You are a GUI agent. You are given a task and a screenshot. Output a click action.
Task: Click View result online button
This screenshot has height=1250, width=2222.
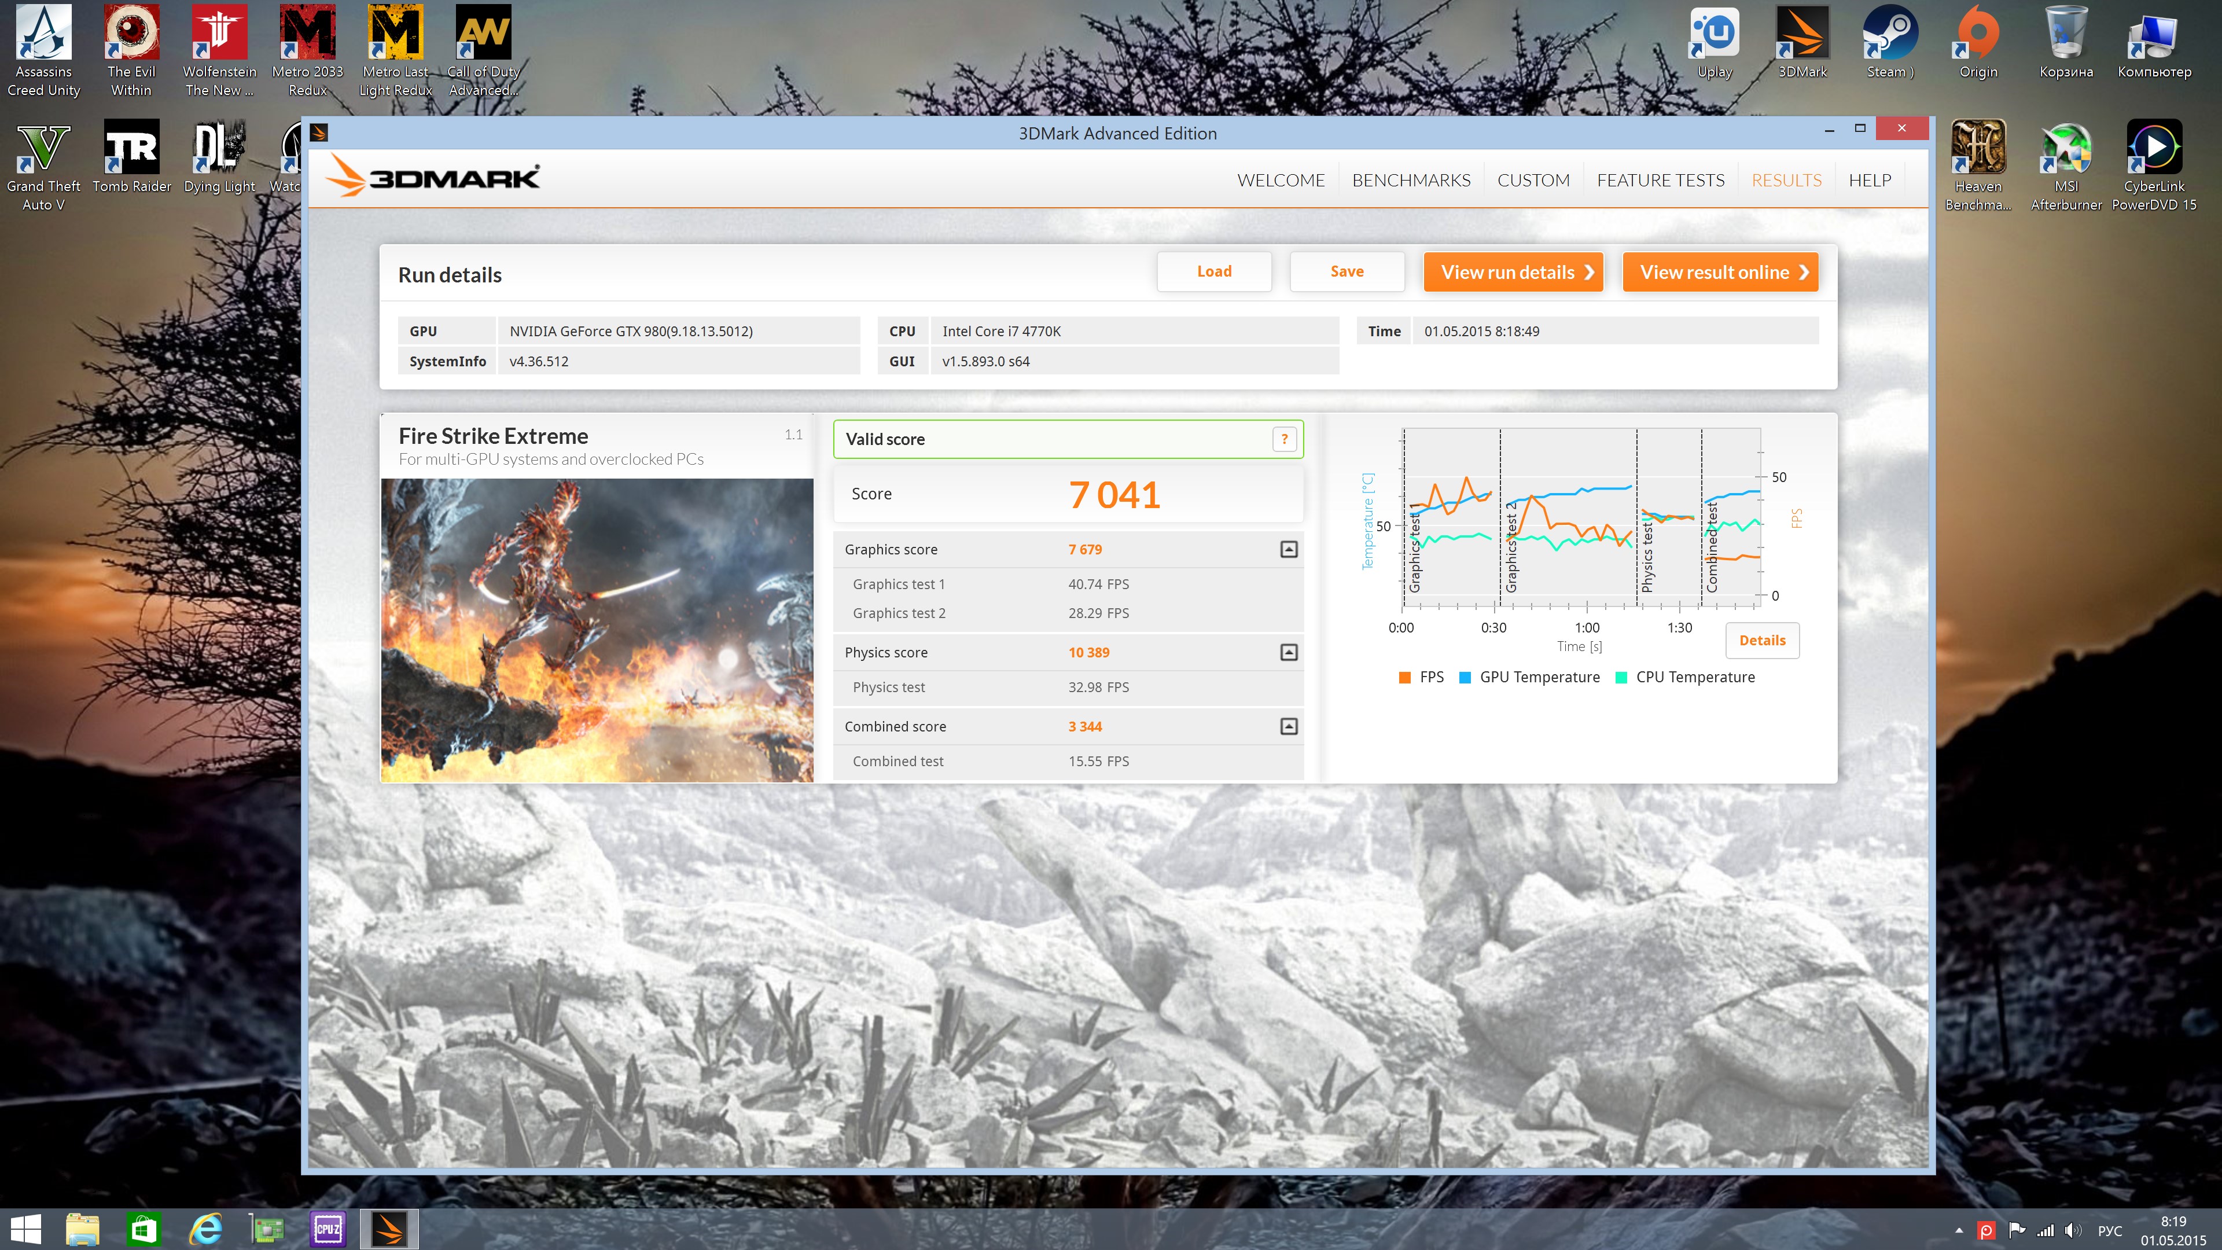[x=1720, y=273]
